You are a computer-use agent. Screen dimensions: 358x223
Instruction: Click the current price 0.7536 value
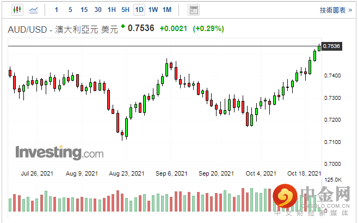[141, 28]
